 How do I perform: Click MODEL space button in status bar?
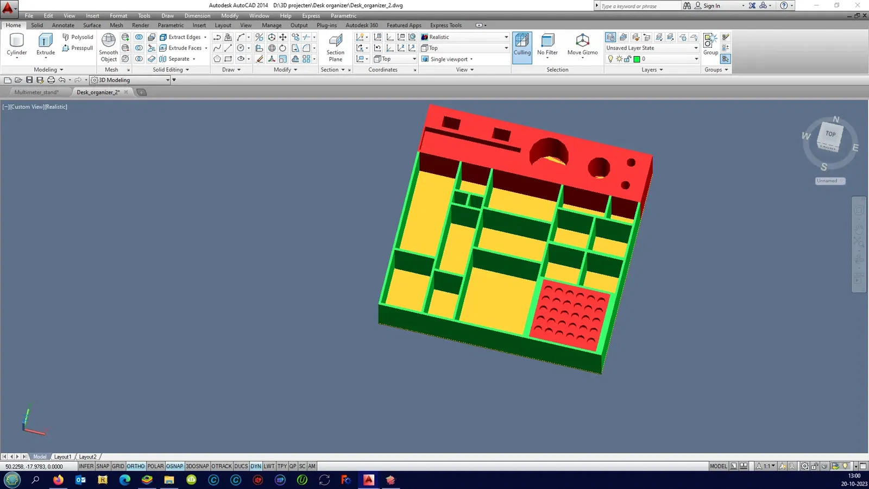[x=718, y=466]
